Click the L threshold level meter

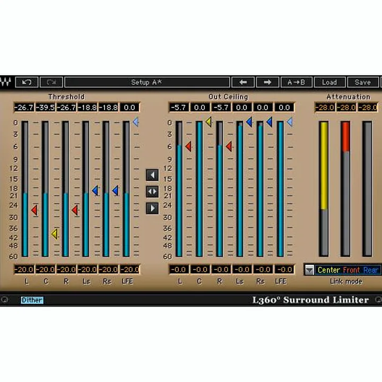pyautogui.click(x=25, y=188)
